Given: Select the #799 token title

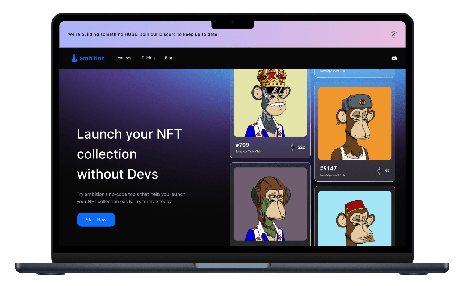Looking at the screenshot, I should [242, 145].
